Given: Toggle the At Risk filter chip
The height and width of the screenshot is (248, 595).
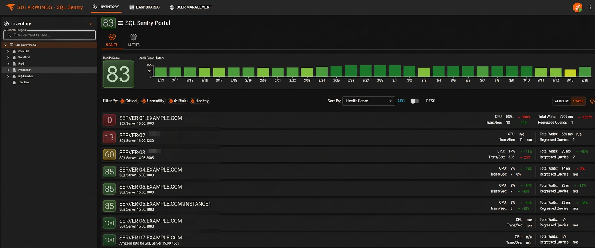Looking at the screenshot, I should (x=177, y=101).
